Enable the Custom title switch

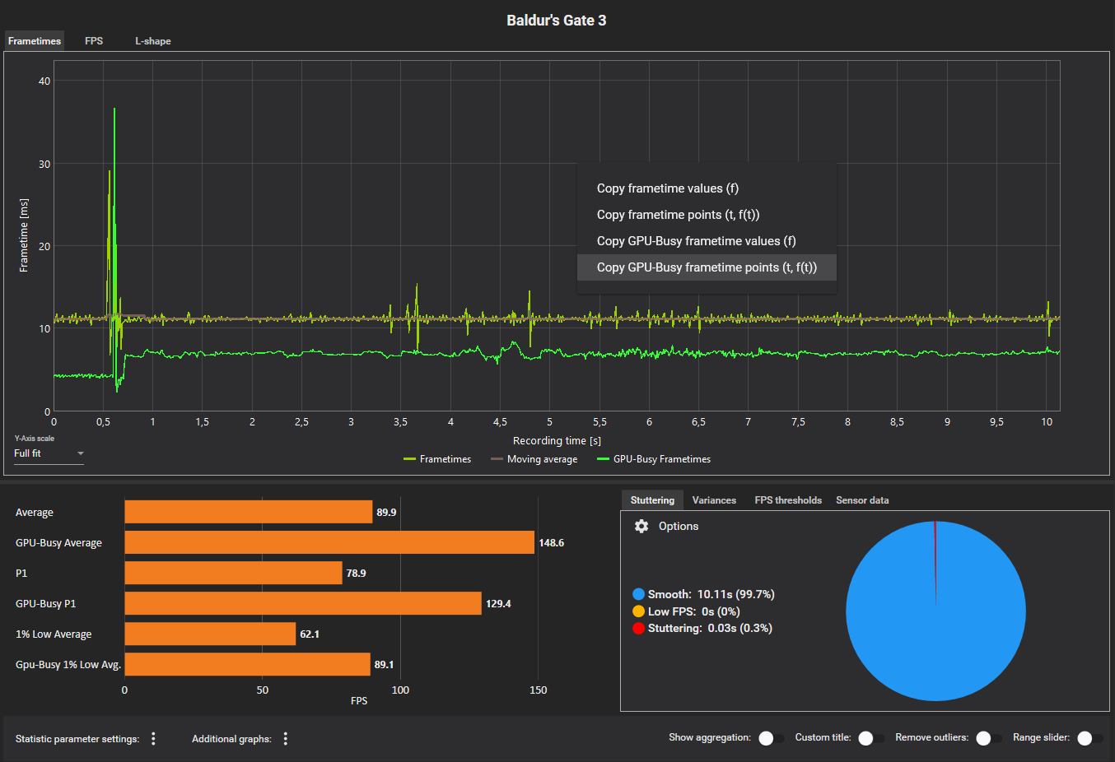(x=870, y=738)
